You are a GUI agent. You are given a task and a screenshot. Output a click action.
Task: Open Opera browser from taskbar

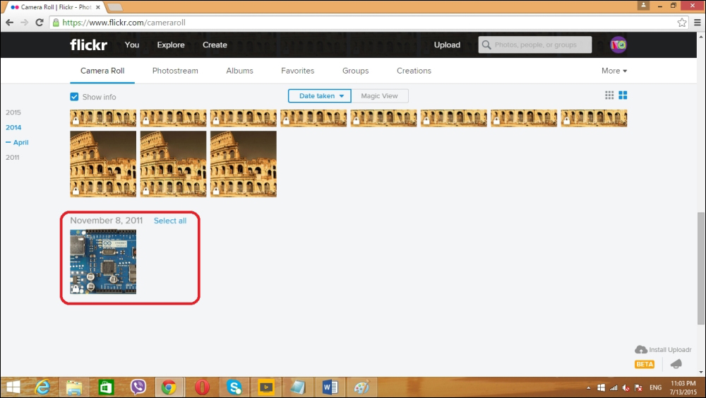click(202, 387)
